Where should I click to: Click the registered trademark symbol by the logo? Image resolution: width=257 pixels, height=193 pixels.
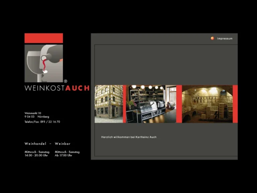point(66,81)
